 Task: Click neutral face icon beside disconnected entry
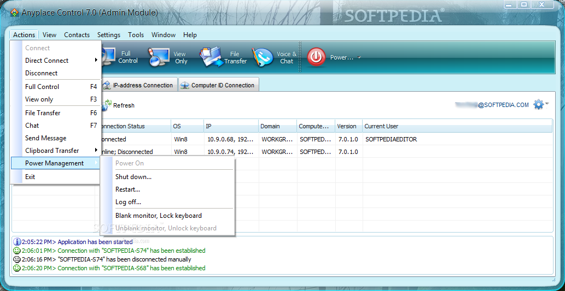pos(17,259)
